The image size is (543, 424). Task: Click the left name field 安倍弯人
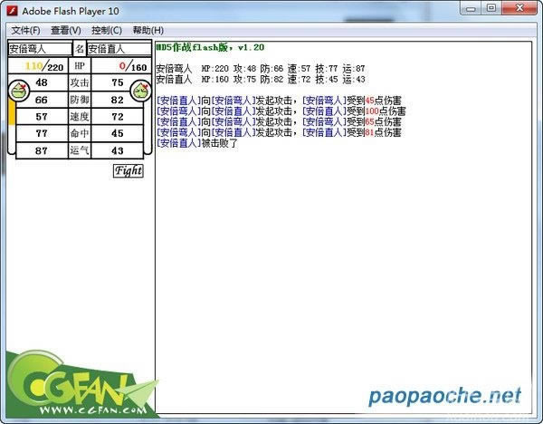coord(39,49)
